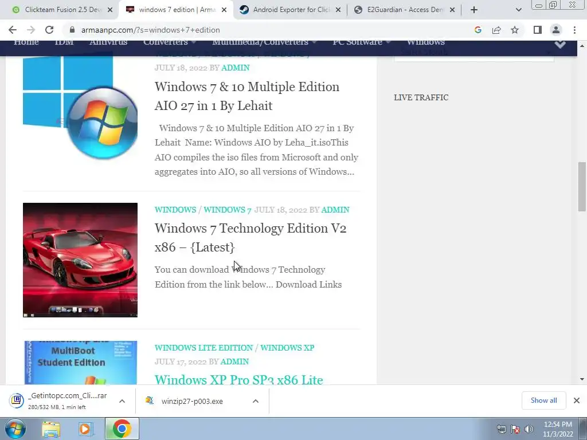Open WINDOWS LITE EDITION category
The image size is (587, 440).
(204, 348)
